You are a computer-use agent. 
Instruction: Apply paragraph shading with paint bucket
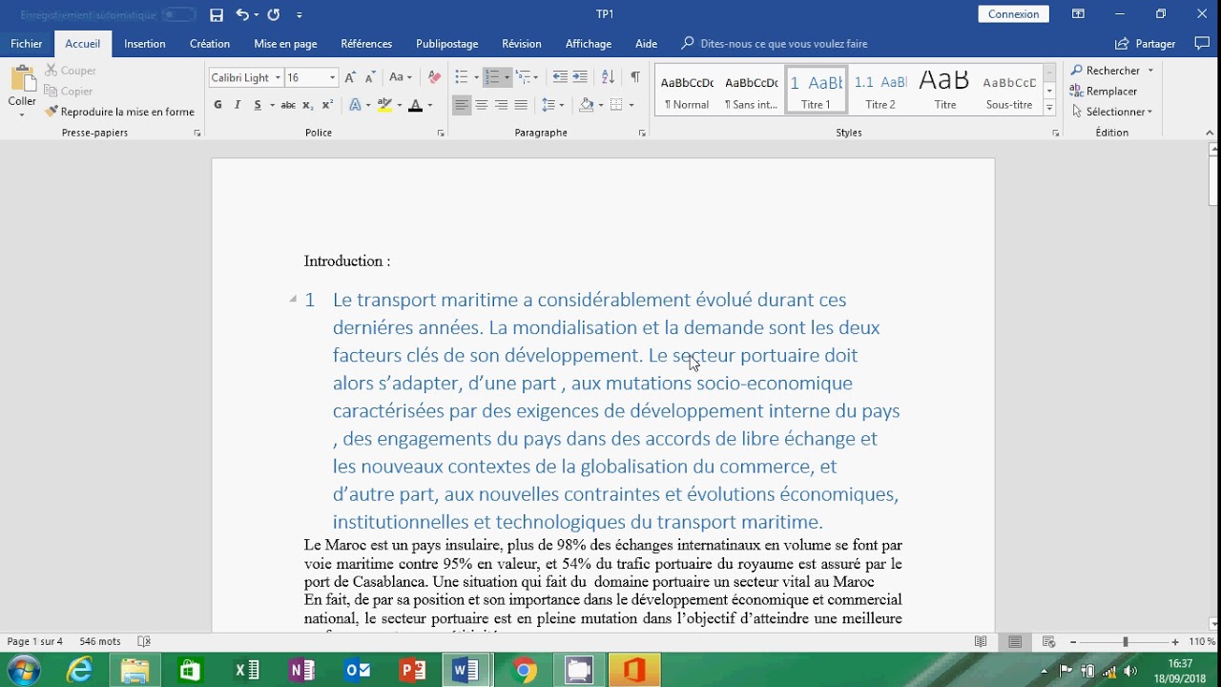(x=586, y=105)
